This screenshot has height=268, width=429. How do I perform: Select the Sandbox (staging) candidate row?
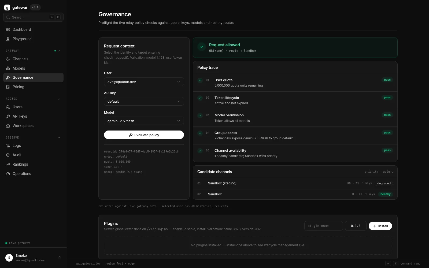coord(295,183)
